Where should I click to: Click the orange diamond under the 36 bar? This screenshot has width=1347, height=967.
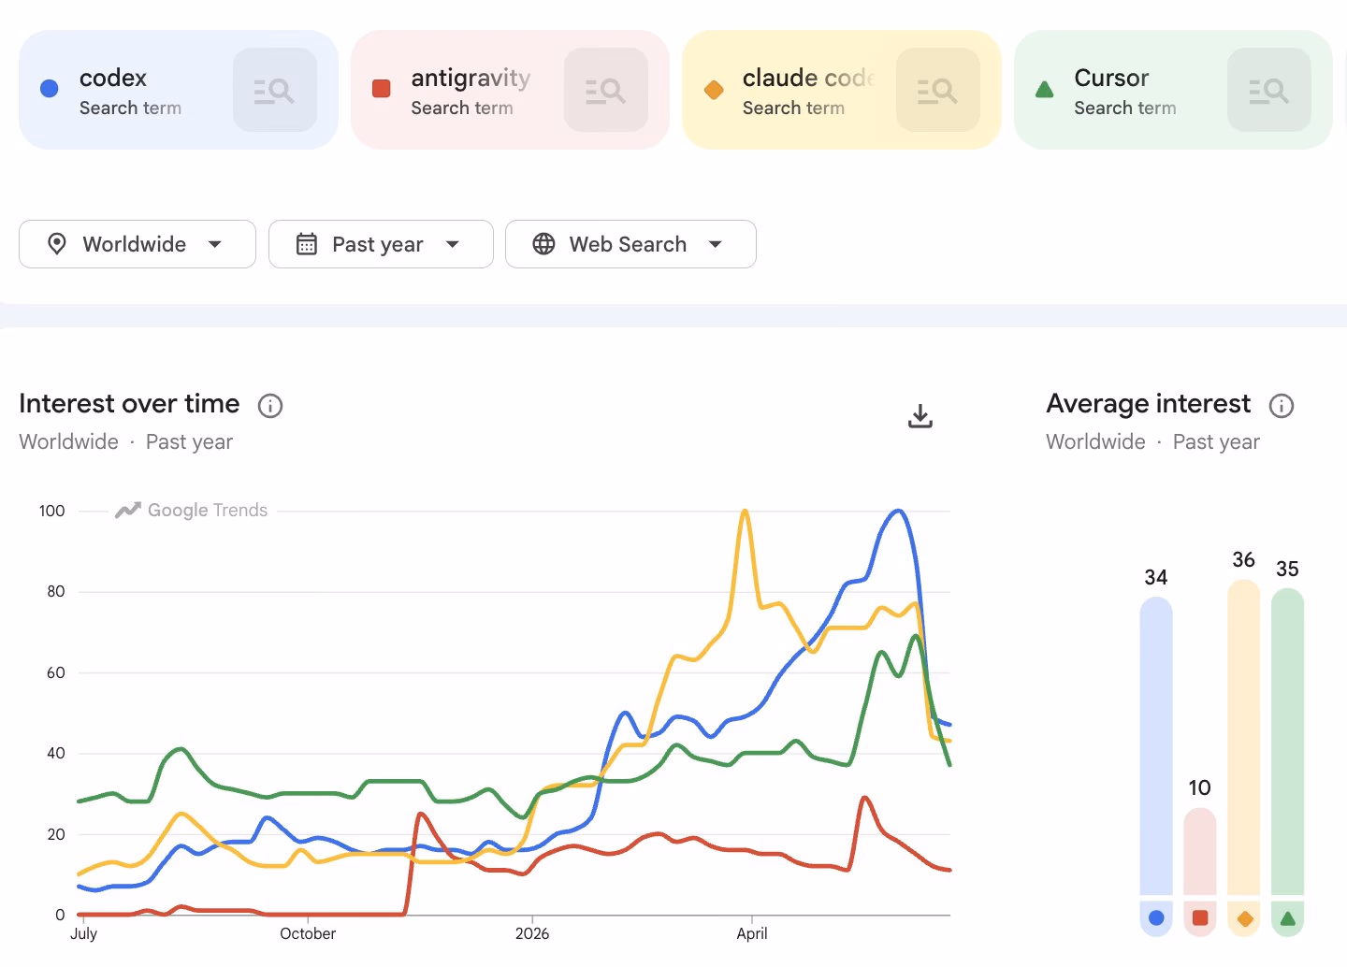click(x=1244, y=918)
